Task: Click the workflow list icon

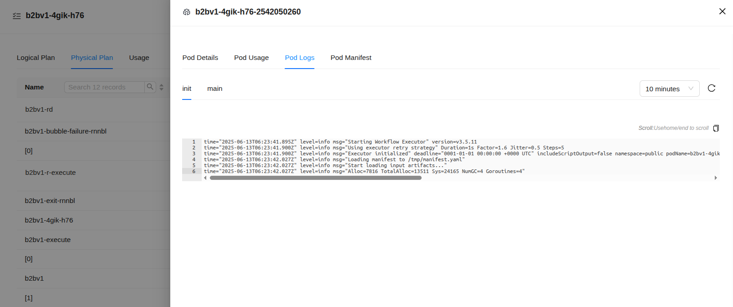Action: pos(17,16)
